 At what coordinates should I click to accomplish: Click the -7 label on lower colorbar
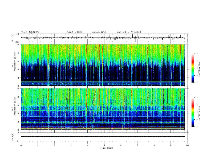[196, 127]
